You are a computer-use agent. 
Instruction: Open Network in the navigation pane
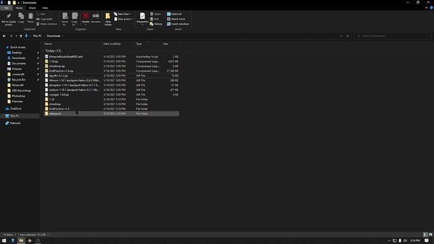[15, 123]
